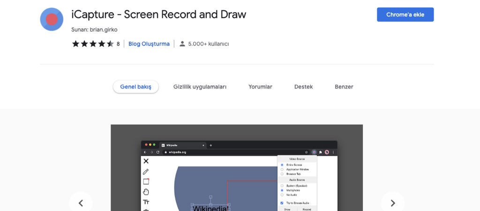The height and width of the screenshot is (211, 480).
Task: Switch to Genel bakış tab
Action: click(135, 87)
